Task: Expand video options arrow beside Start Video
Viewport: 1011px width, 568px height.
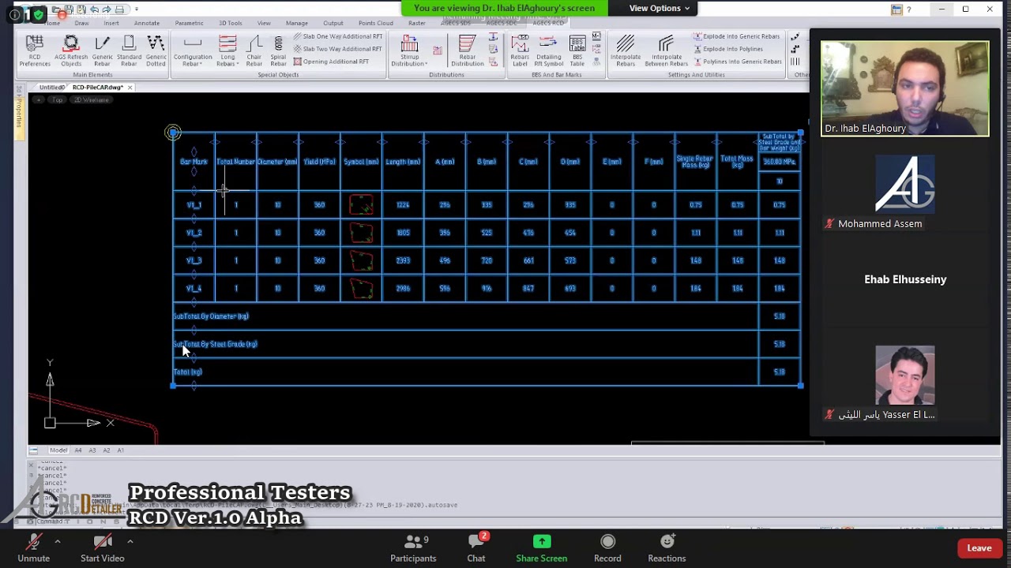Action: 130,541
